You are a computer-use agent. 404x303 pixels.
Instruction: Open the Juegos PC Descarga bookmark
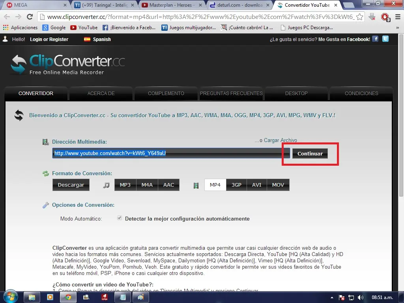307,27
